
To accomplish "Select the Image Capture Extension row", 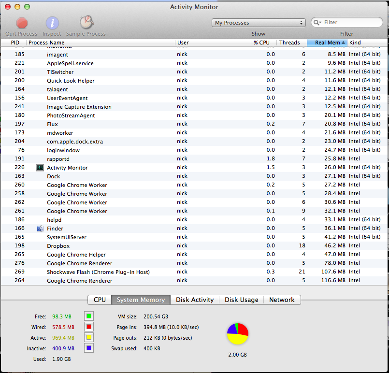I will point(194,106).
